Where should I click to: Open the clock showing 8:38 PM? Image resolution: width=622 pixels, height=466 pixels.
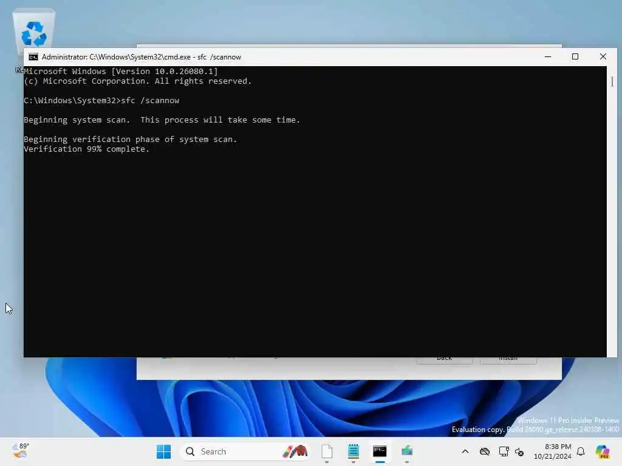tap(553, 451)
